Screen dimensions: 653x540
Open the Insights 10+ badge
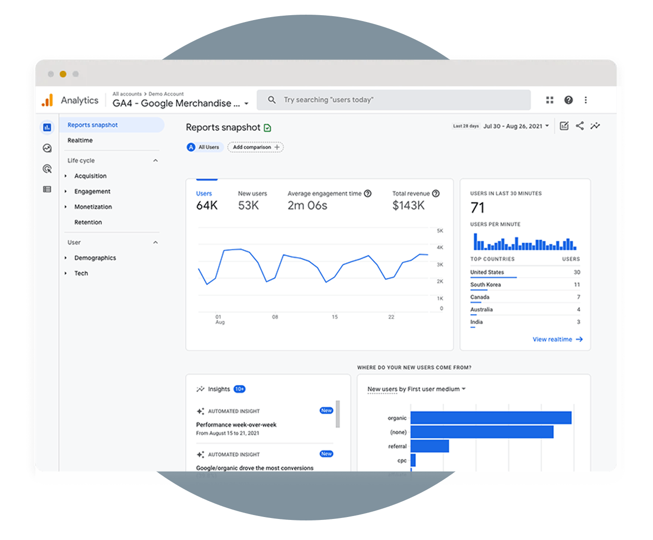239,389
